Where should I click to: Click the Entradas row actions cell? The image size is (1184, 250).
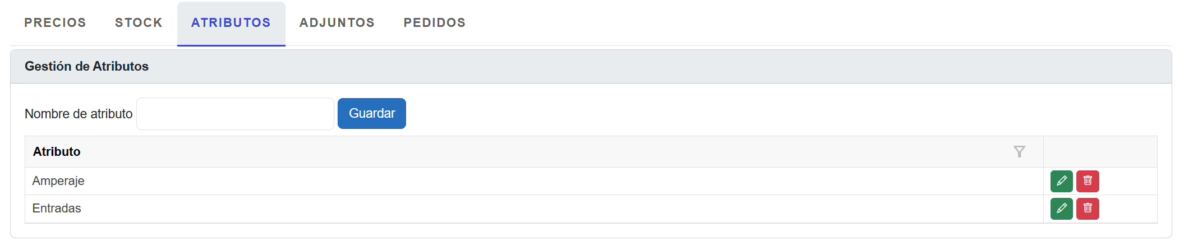coord(1127,209)
